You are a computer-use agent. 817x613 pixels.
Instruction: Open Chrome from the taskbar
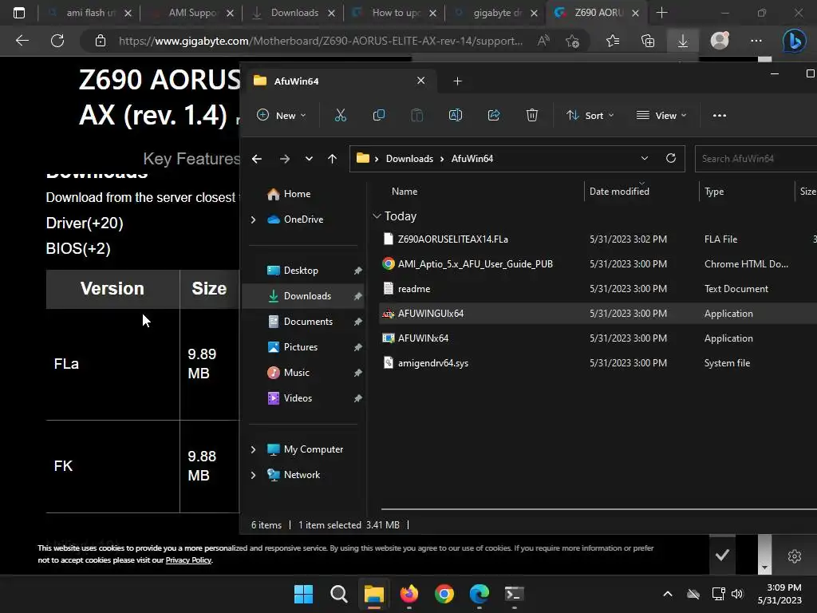(x=444, y=594)
